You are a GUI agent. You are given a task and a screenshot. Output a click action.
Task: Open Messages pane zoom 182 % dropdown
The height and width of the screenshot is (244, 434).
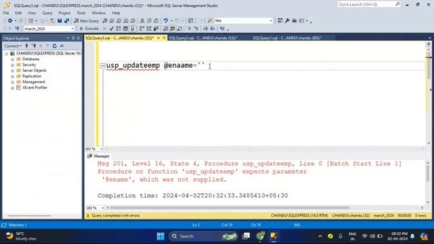(x=102, y=208)
